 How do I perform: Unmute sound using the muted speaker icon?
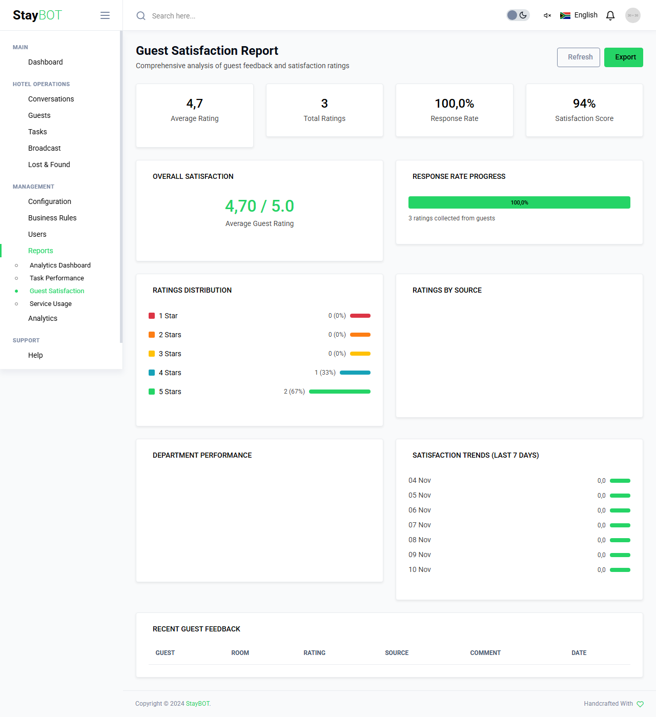546,15
